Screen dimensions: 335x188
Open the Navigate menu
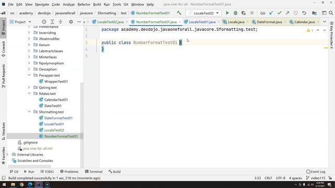click(42, 4)
